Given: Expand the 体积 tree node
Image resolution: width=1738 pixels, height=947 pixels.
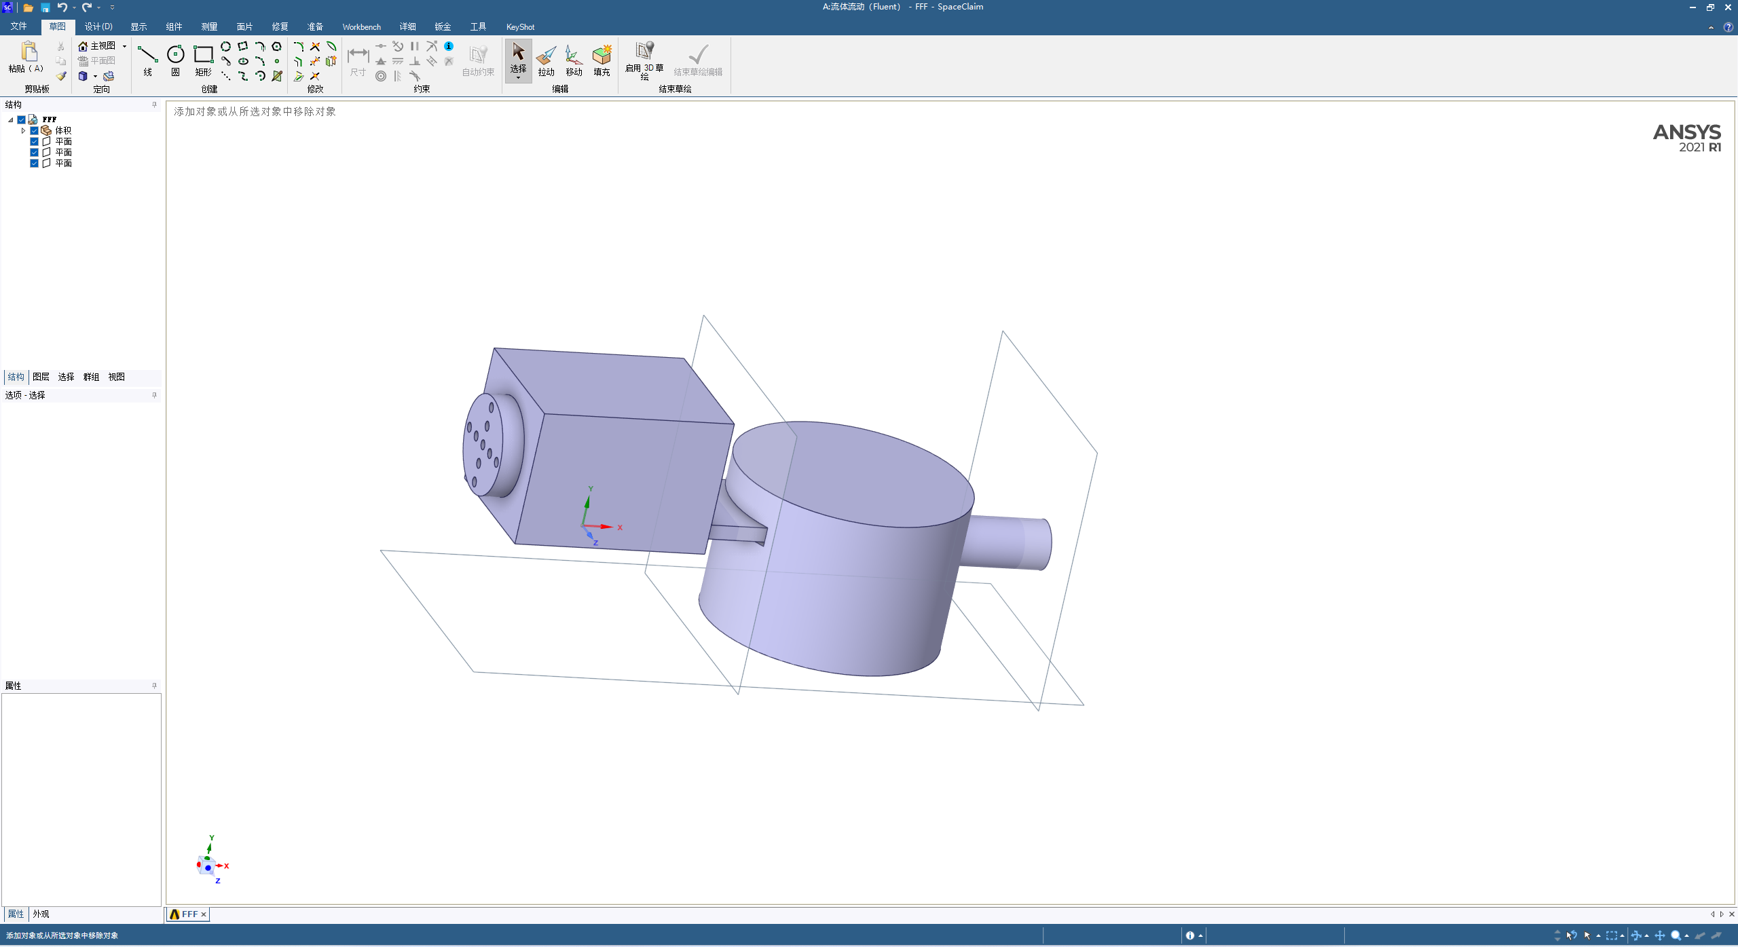Looking at the screenshot, I should 23,130.
